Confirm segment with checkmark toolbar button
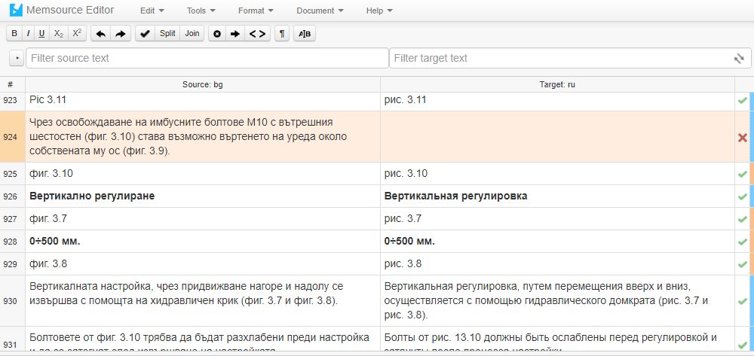754x356 pixels. click(146, 34)
